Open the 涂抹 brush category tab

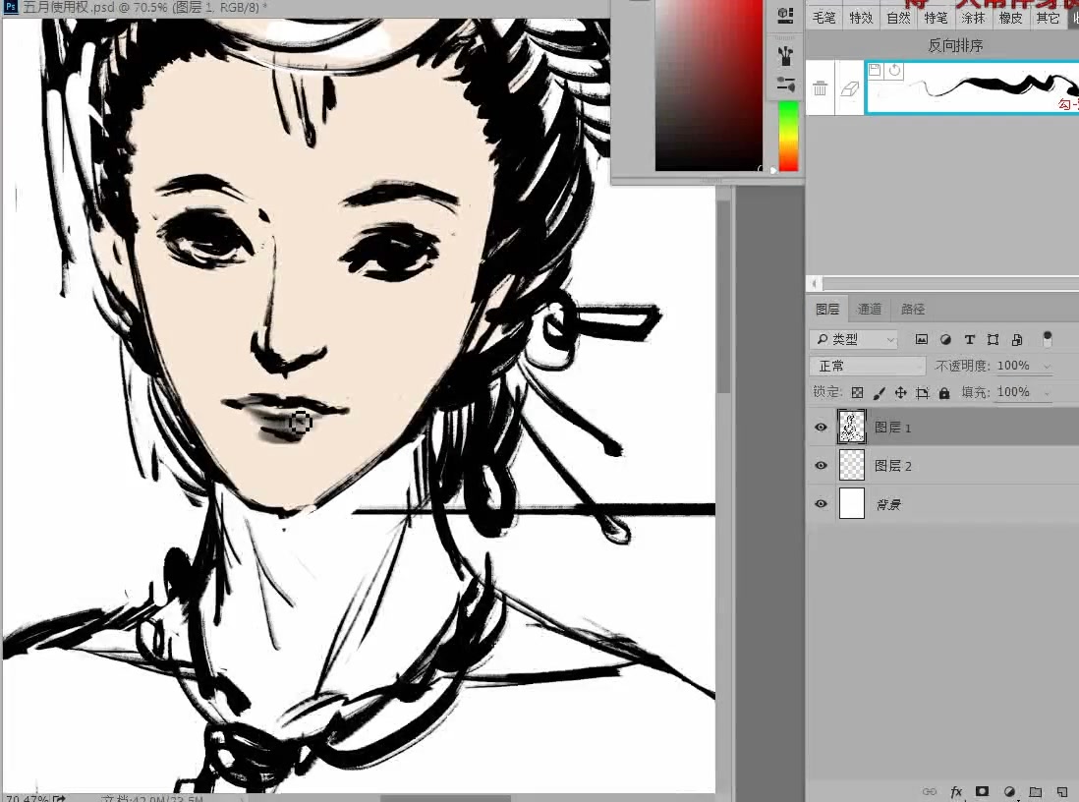(x=973, y=18)
